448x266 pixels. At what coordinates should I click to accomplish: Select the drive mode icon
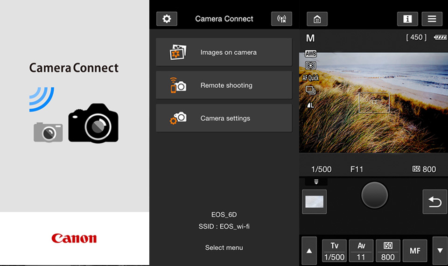pyautogui.click(x=310, y=90)
